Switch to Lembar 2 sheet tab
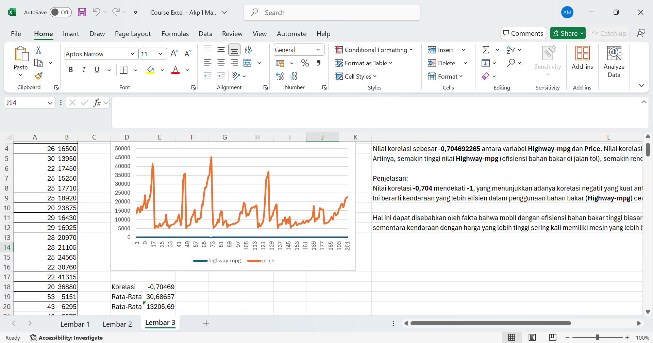 tap(117, 324)
